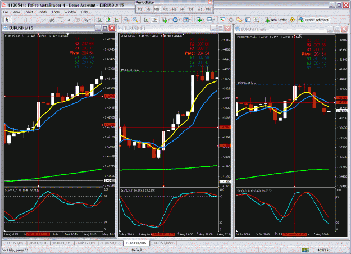Switch to the EURUSD,H1 chart tab
Image resolution: width=351 pixels, height=254 pixels.
111,243
